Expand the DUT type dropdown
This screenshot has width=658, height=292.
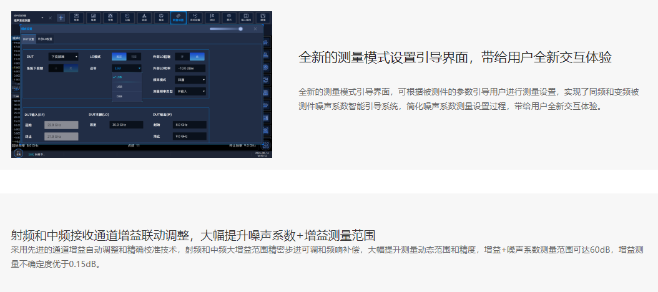[x=64, y=57]
